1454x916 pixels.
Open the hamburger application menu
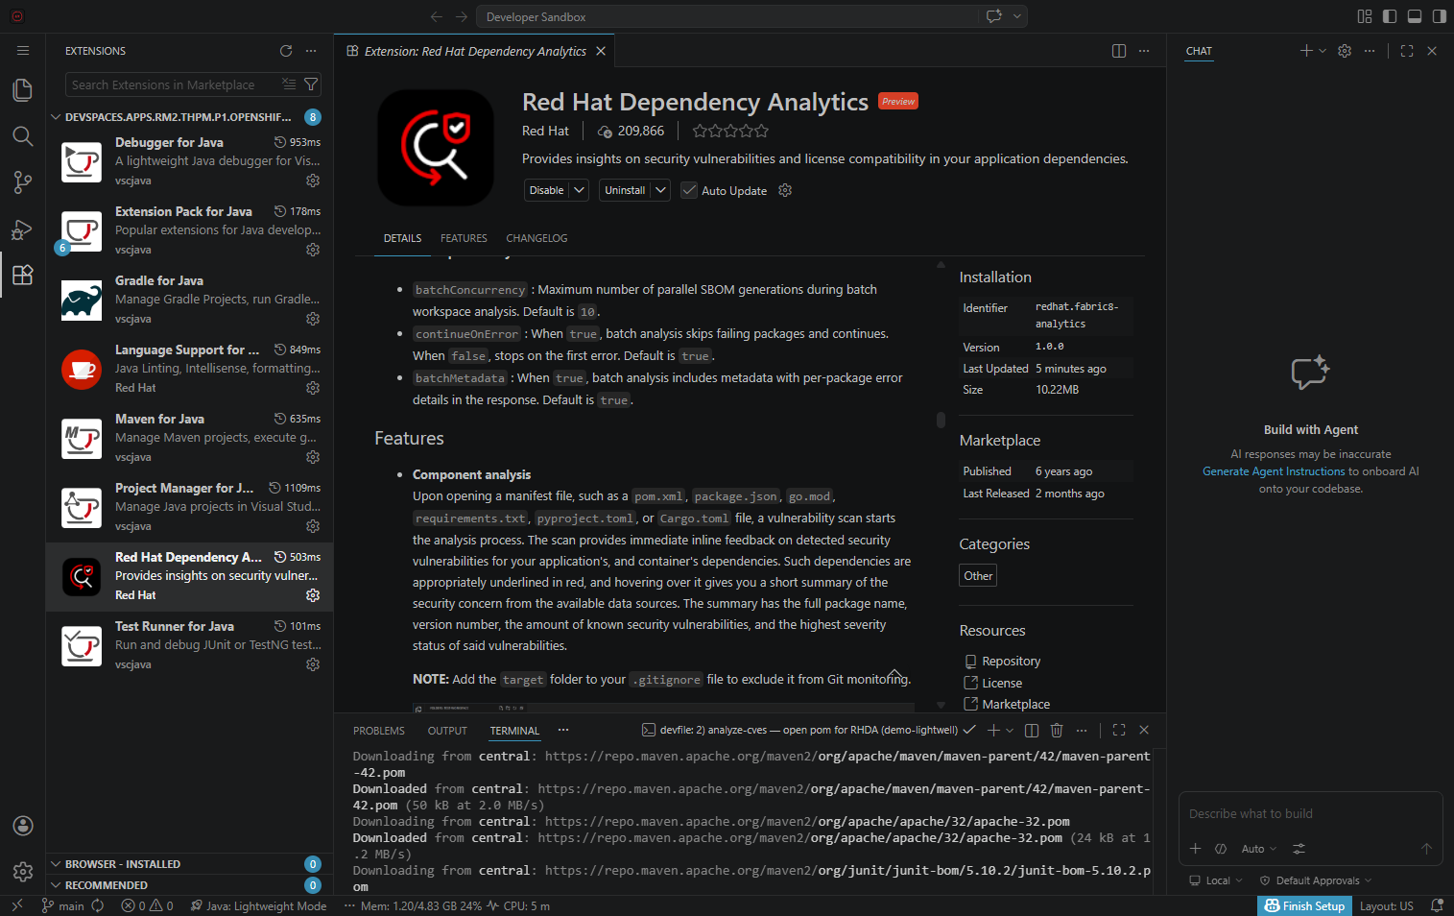[23, 51]
